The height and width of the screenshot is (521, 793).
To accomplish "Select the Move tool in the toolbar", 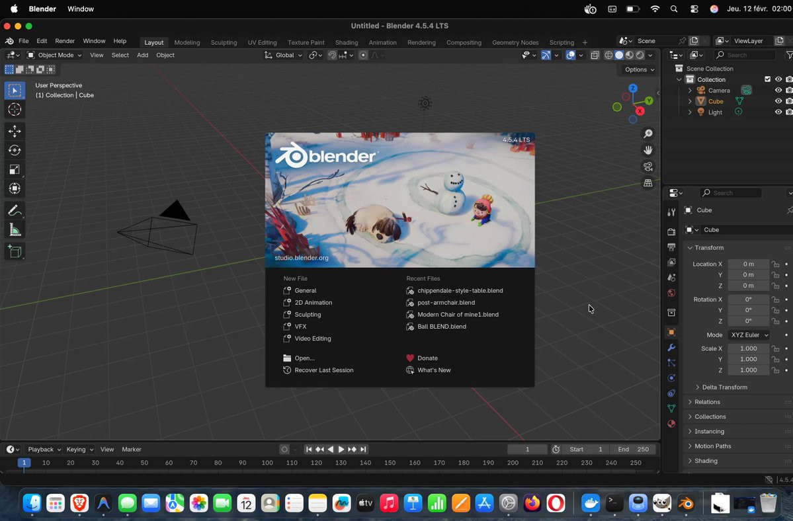I will point(15,132).
